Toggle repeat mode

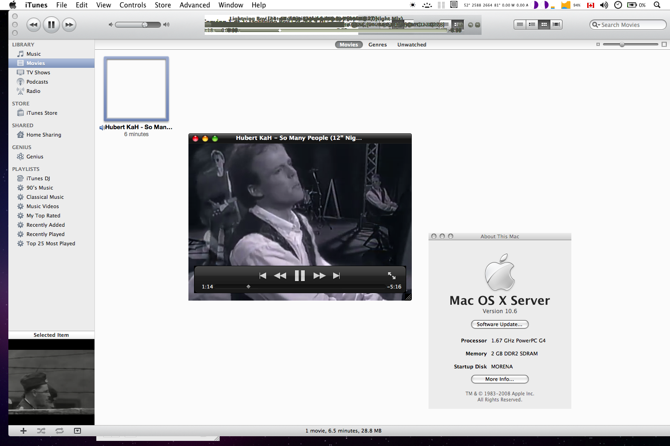pos(60,431)
